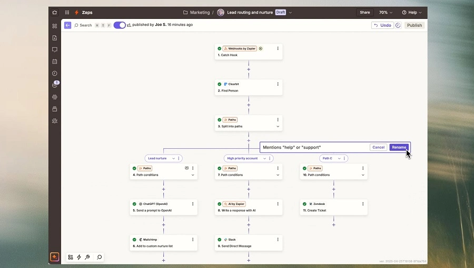The width and height of the screenshot is (474, 268).
Task: Open the Zaps section link
Action: [x=87, y=13]
